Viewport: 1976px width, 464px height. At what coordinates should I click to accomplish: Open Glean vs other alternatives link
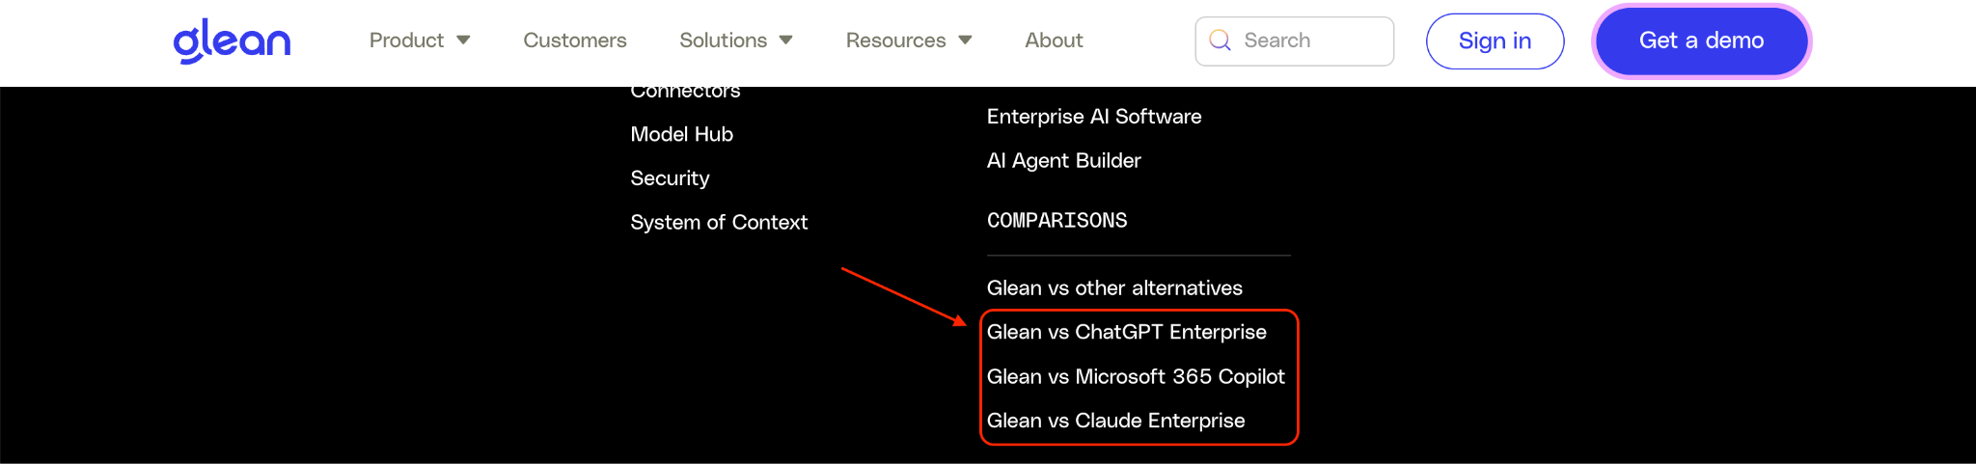[1114, 288]
